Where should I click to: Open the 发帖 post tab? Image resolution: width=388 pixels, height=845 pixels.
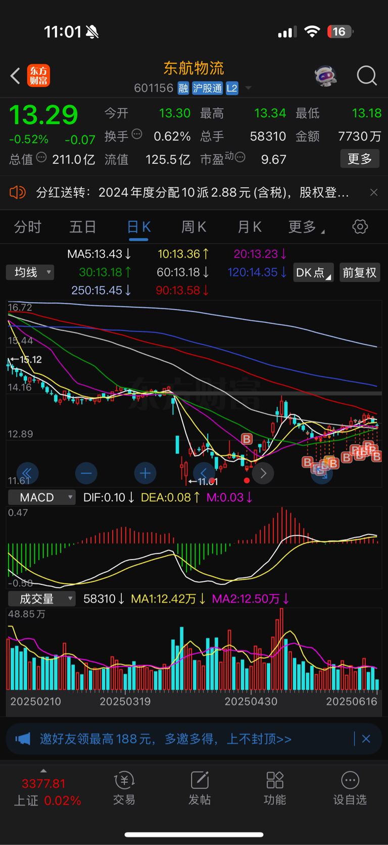pos(200,788)
